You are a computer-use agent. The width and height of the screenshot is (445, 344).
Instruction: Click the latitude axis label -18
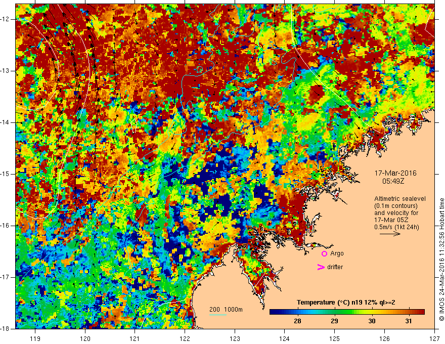(x=5, y=329)
